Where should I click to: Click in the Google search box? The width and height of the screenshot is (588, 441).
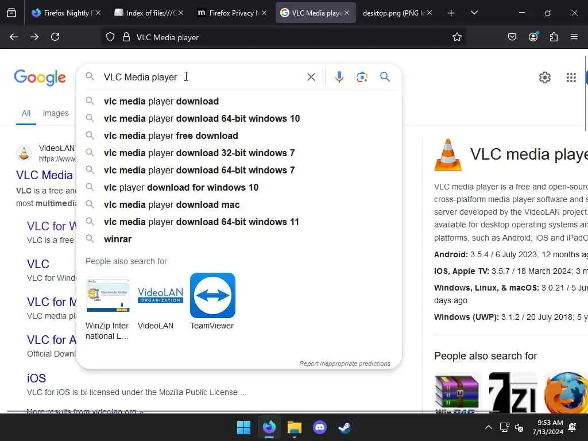203,78
